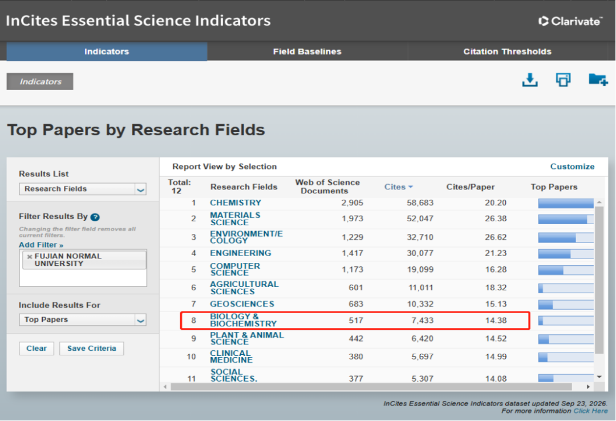Click the vertical scrollbar down arrow
Image resolution: width=616 pixels, height=421 pixels.
[x=599, y=377]
